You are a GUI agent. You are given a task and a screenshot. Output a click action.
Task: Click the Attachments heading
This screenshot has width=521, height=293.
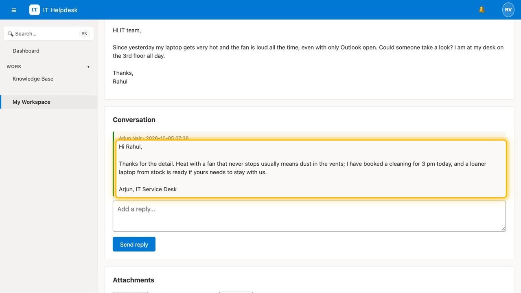(134, 280)
